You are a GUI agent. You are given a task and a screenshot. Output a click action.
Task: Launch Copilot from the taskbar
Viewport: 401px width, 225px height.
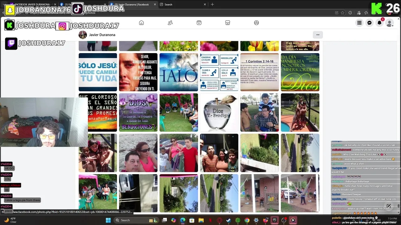click(x=174, y=220)
